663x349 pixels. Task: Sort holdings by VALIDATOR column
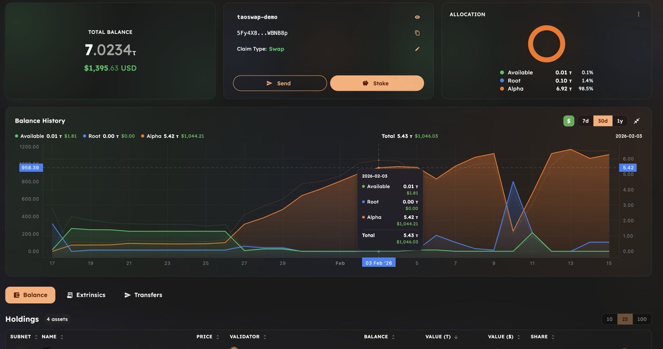tap(248, 337)
